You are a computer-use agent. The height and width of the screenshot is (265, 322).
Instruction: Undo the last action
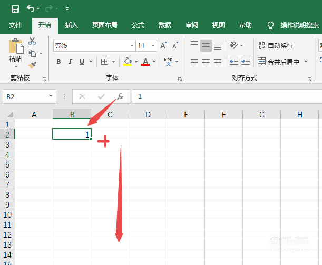[31, 8]
